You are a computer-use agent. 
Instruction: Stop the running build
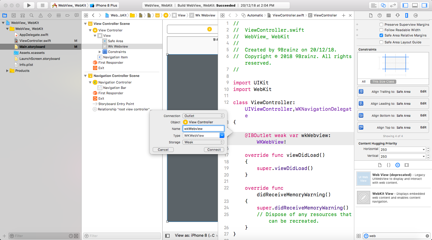tap(43, 5)
